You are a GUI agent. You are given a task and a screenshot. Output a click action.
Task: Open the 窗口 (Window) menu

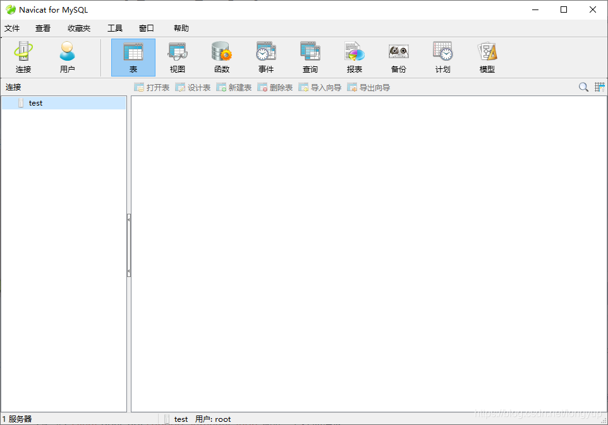pos(146,28)
